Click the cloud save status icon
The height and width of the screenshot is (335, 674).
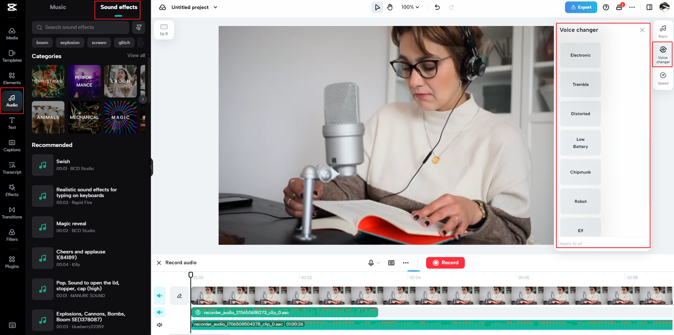[162, 7]
